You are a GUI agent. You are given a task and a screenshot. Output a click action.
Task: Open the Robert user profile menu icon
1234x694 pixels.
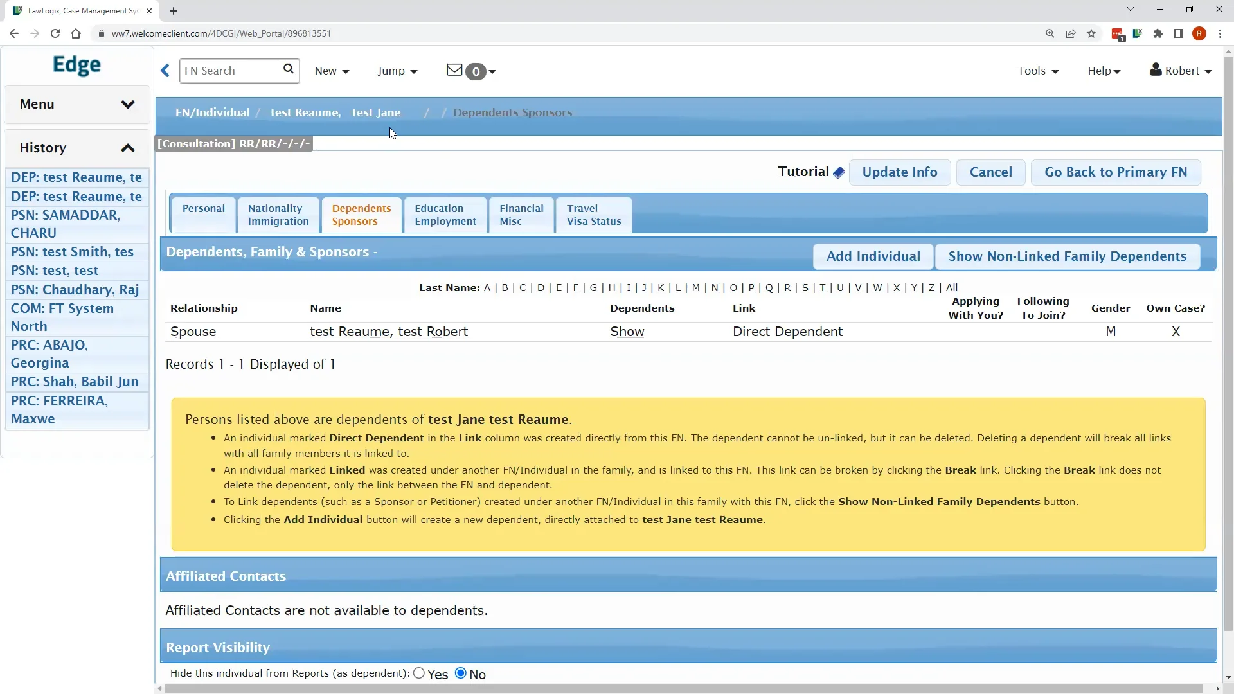click(1157, 71)
